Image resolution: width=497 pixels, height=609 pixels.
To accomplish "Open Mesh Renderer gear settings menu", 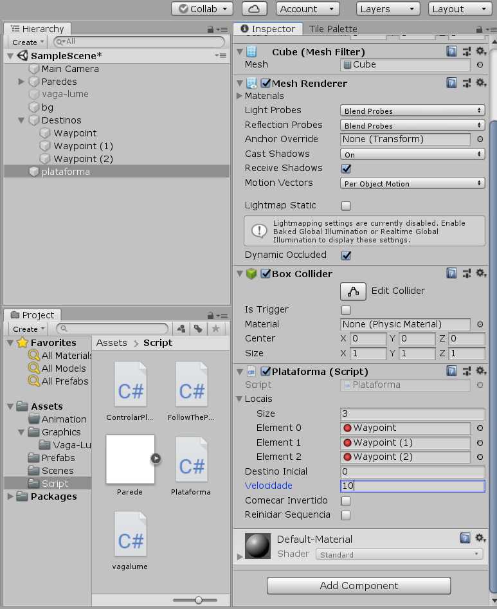I will click(481, 83).
